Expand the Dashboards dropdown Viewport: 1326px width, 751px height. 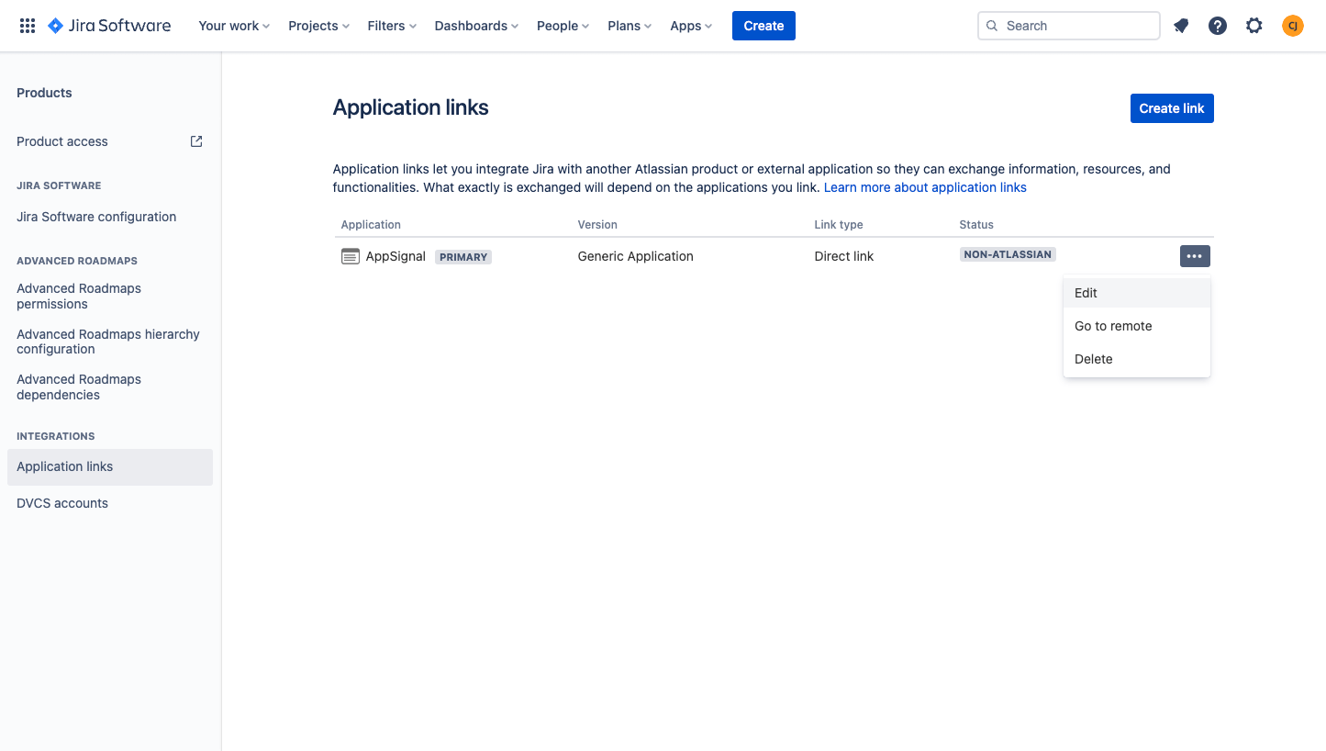(x=476, y=26)
